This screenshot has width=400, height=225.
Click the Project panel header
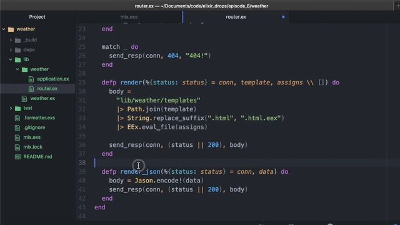[x=37, y=17]
